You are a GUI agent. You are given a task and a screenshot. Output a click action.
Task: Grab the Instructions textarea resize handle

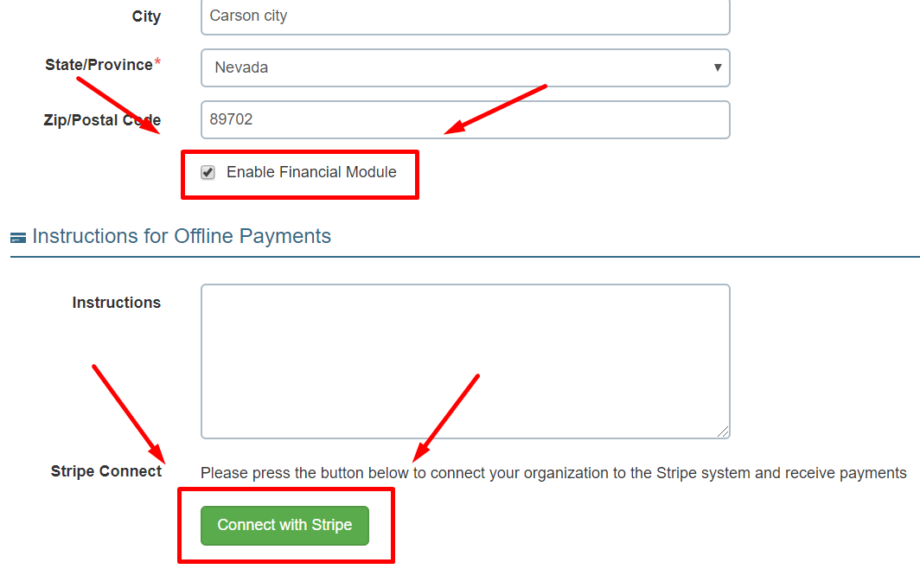pyautogui.click(x=723, y=432)
